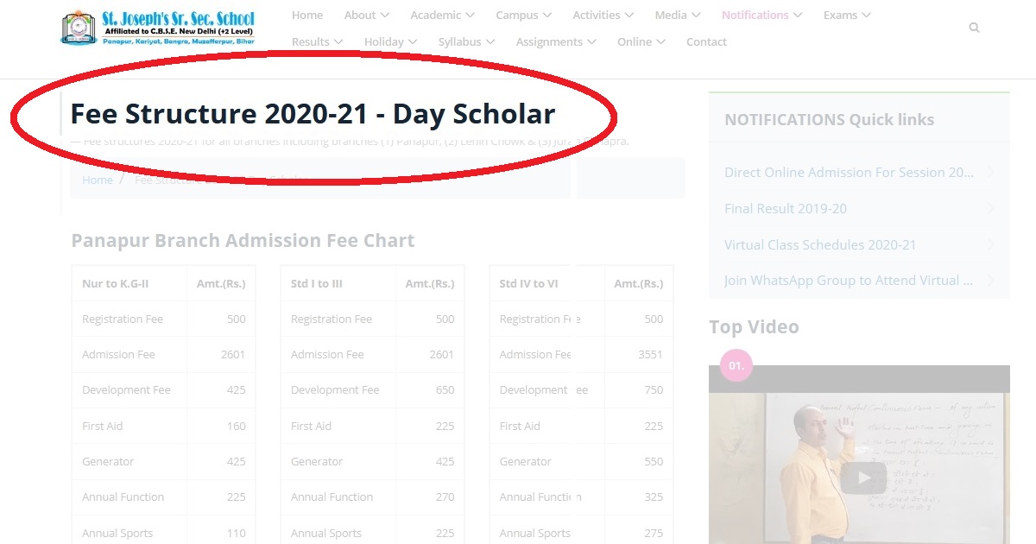Click the pink 01 badge on Top Video
Screen dimensions: 1036x544
coord(736,365)
